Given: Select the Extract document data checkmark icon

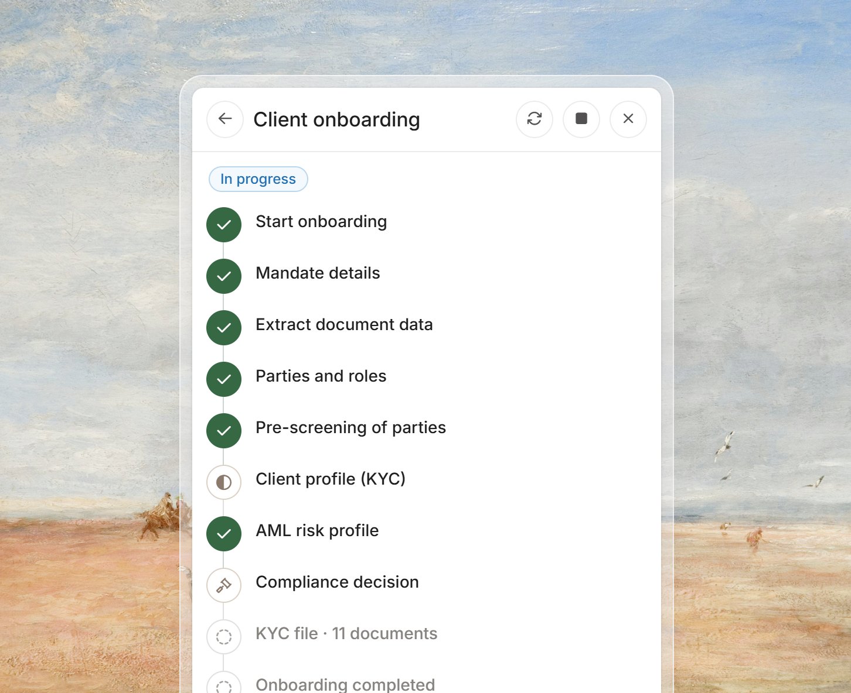Looking at the screenshot, I should (224, 328).
